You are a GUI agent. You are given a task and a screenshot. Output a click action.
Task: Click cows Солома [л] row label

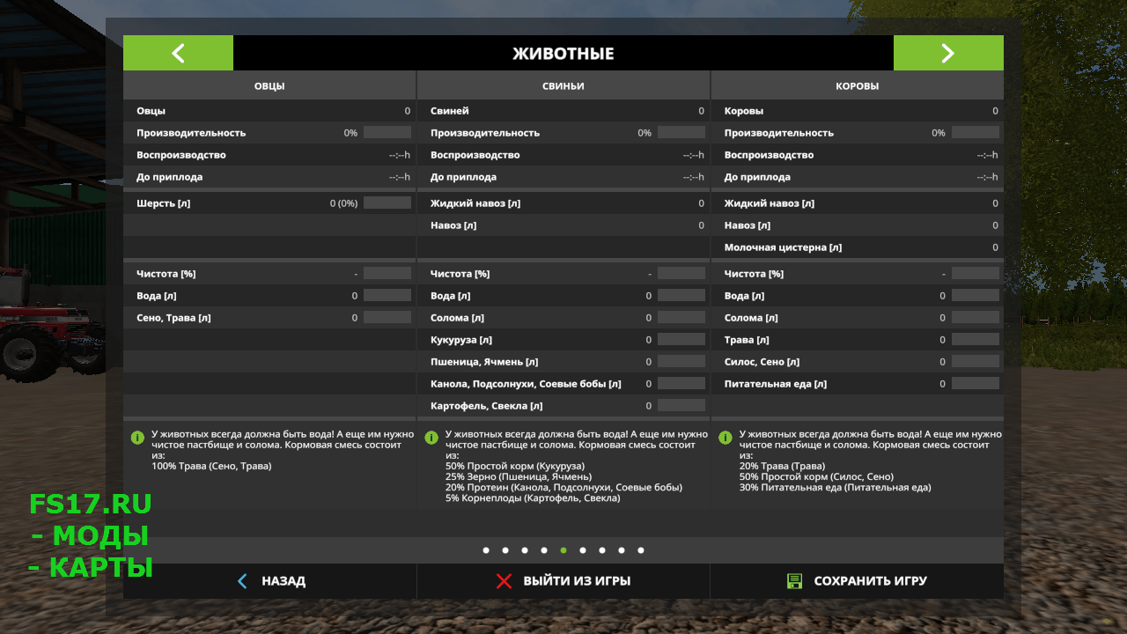[x=749, y=318]
